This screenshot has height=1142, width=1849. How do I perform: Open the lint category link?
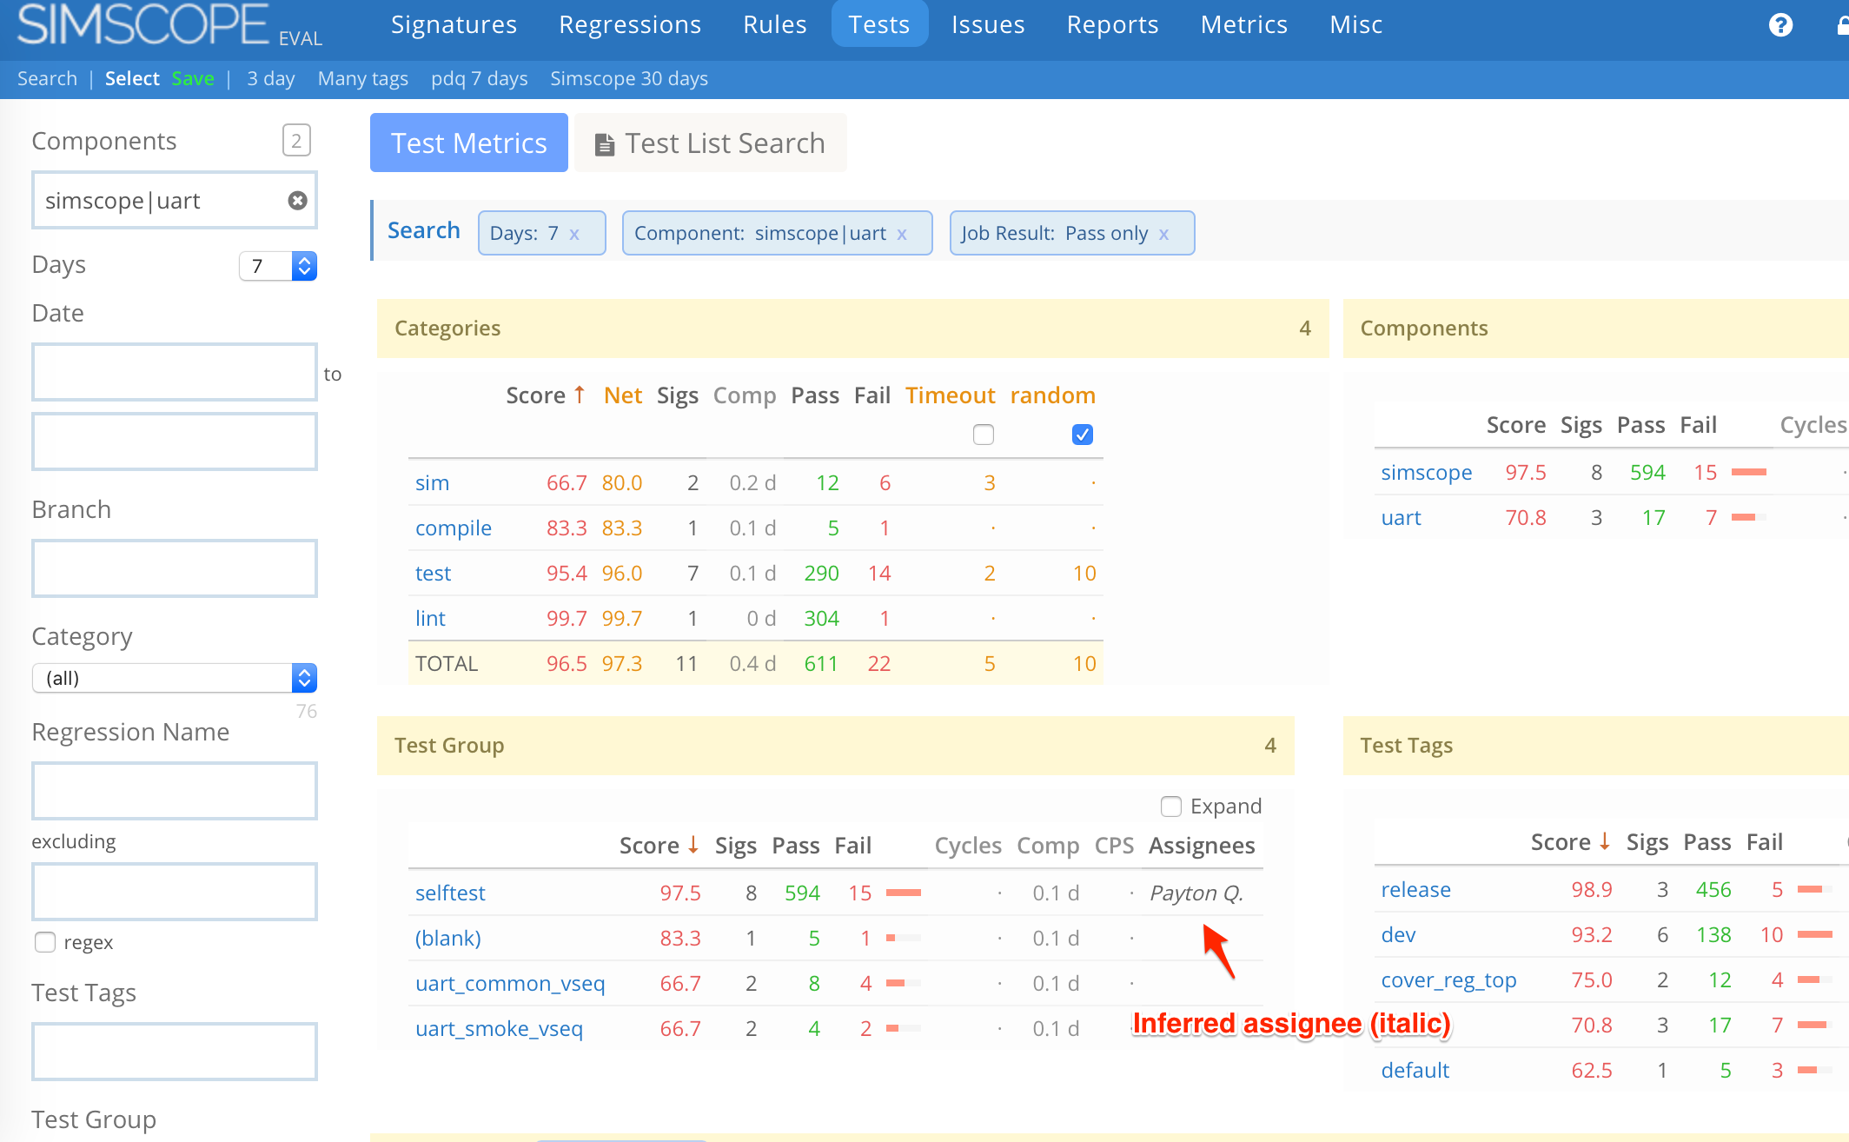coord(430,618)
